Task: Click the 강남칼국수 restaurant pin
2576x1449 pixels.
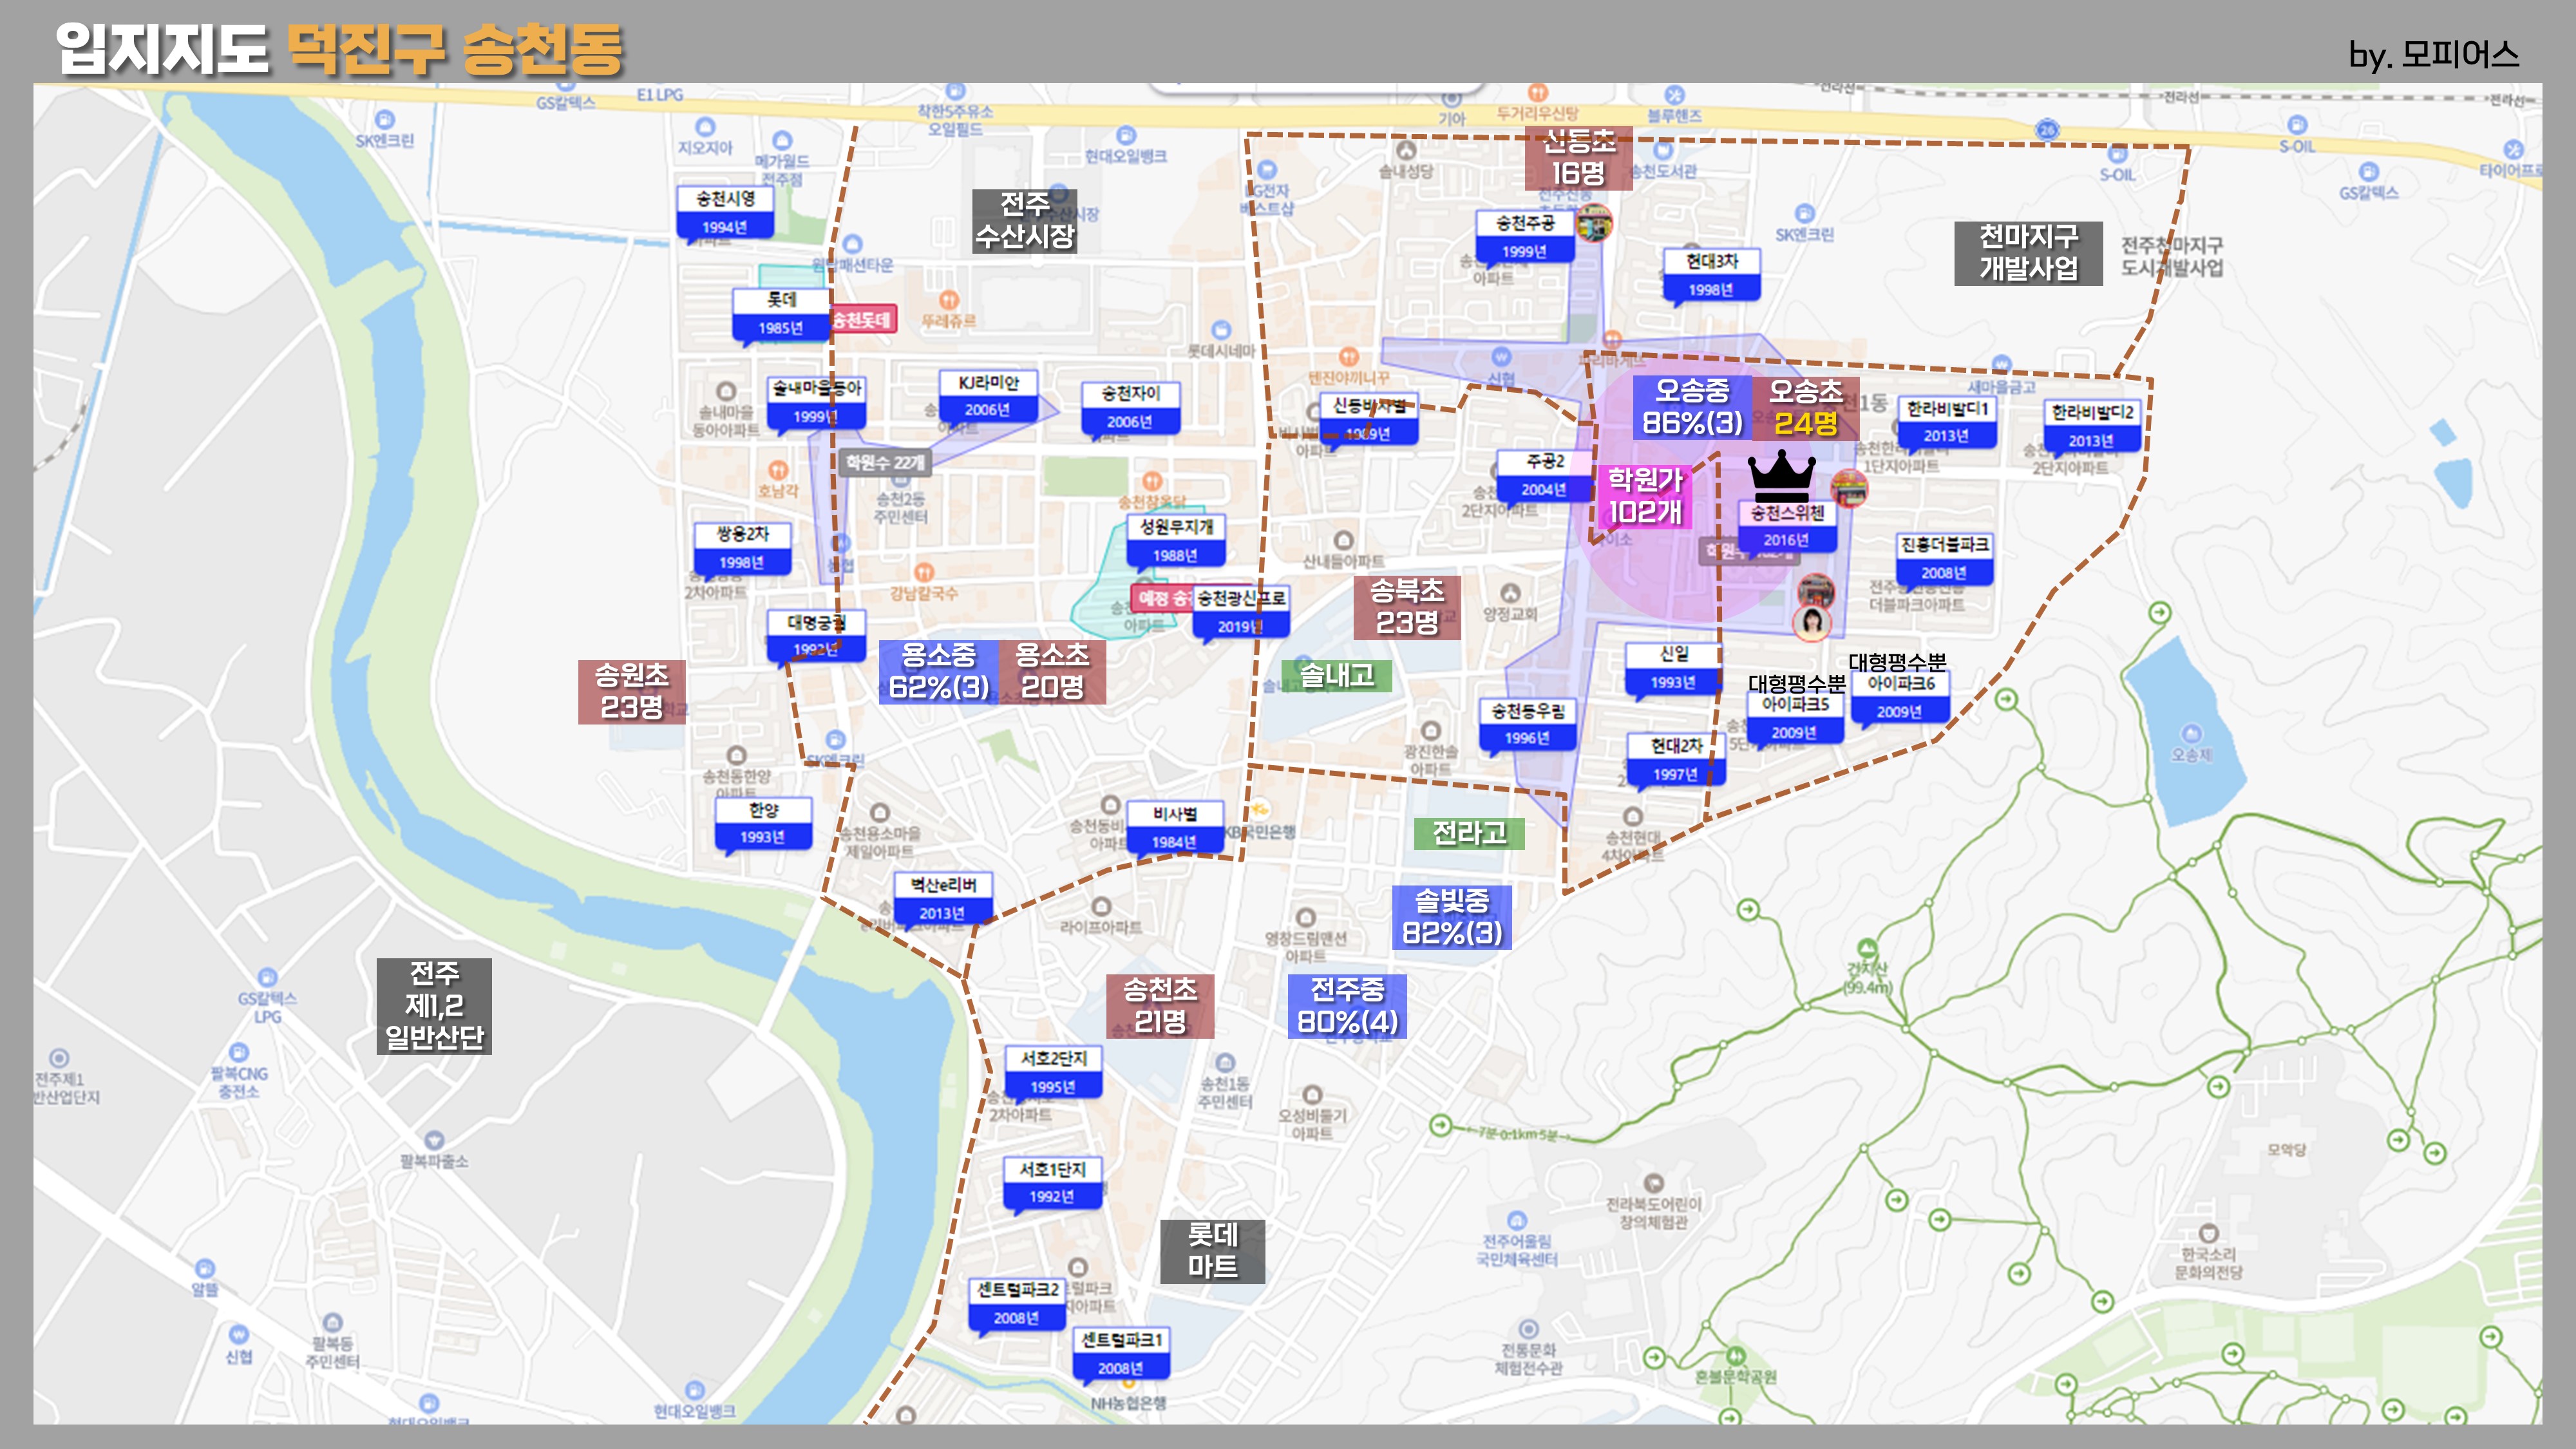Action: pyautogui.click(x=924, y=573)
